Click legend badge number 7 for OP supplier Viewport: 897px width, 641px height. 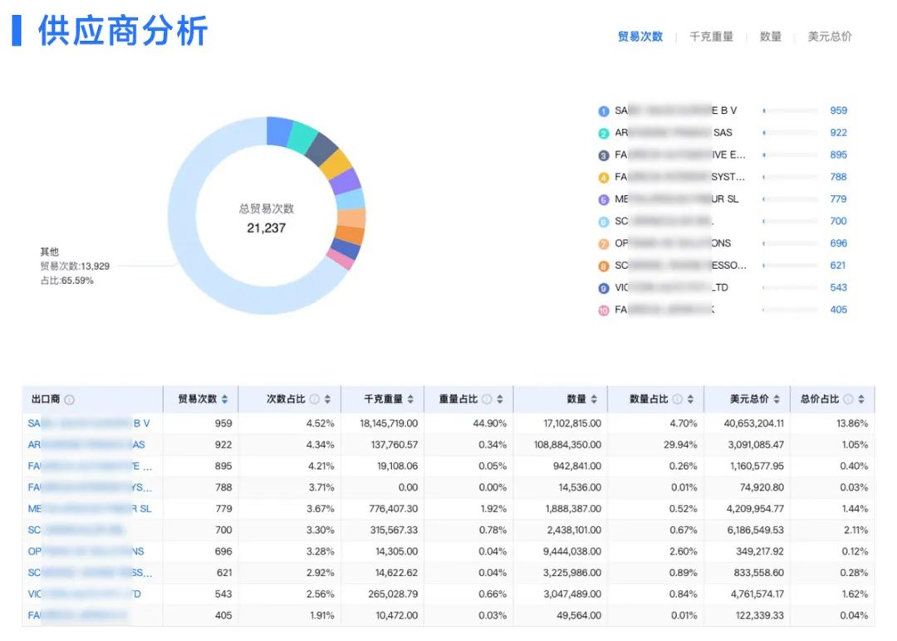(604, 244)
